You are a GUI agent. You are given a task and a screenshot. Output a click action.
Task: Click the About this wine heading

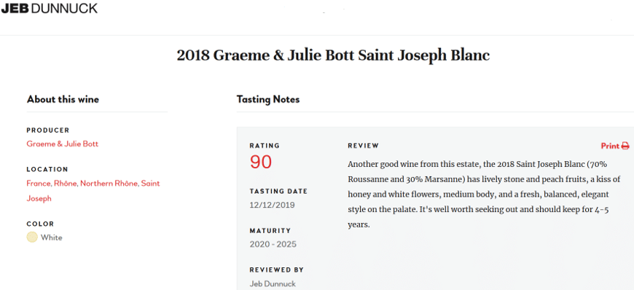(x=63, y=100)
